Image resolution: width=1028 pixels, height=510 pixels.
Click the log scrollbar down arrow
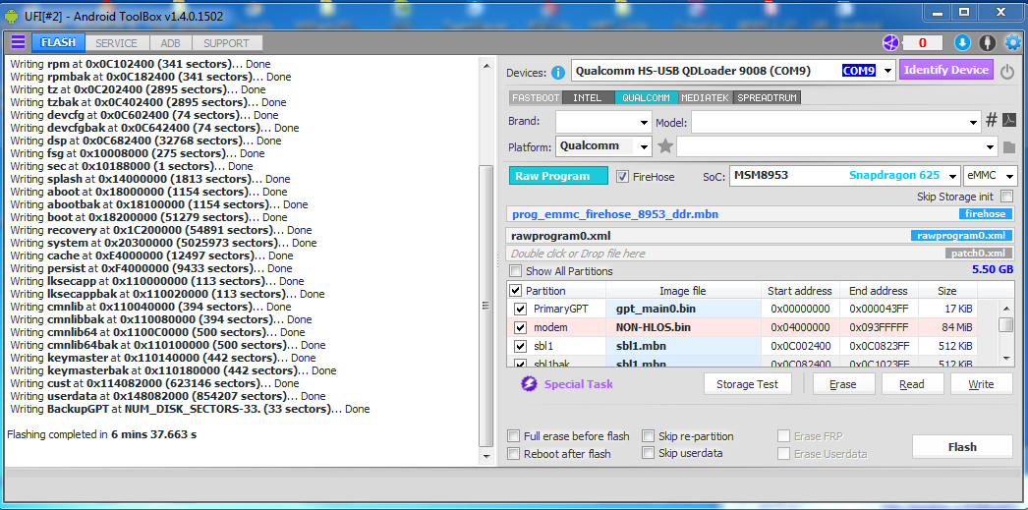(x=485, y=456)
